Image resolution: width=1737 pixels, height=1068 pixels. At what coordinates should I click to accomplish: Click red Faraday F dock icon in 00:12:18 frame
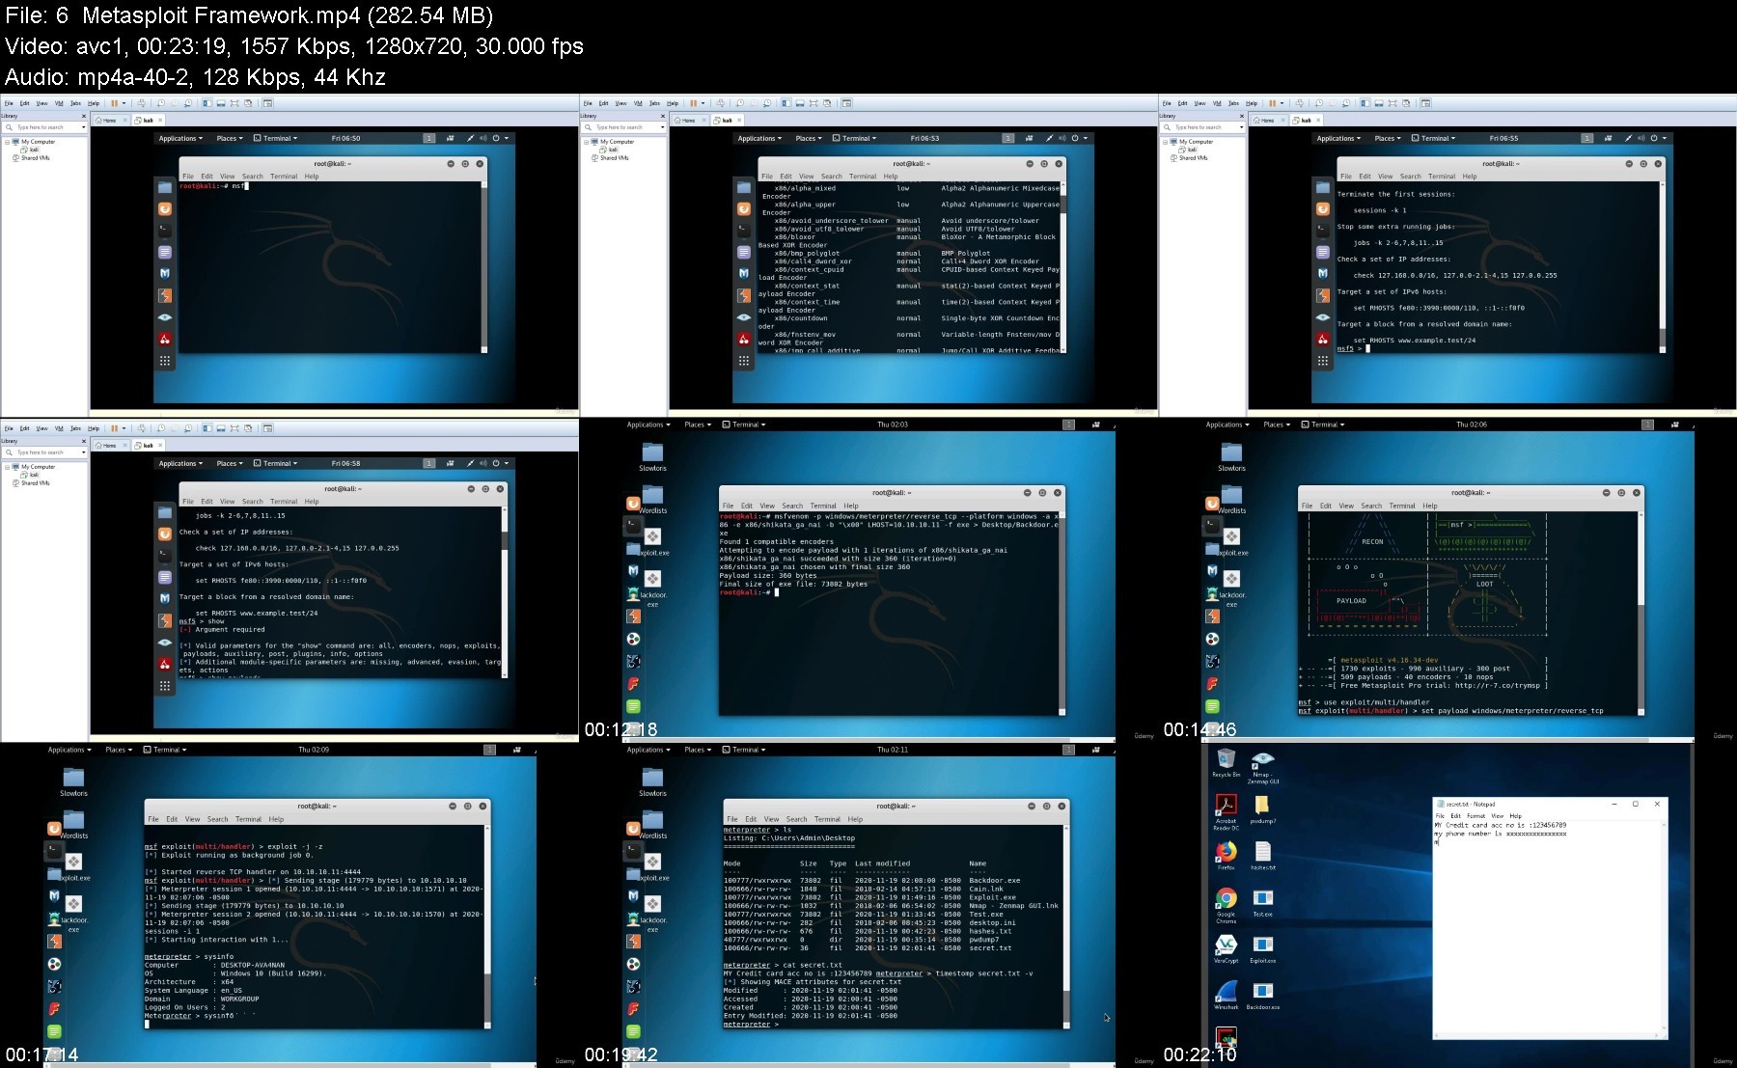tap(633, 683)
